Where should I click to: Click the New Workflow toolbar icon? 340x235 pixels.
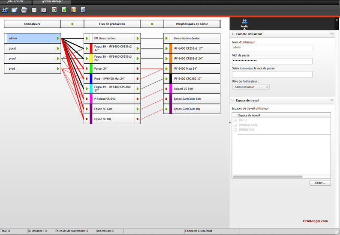pyautogui.click(x=14, y=10)
